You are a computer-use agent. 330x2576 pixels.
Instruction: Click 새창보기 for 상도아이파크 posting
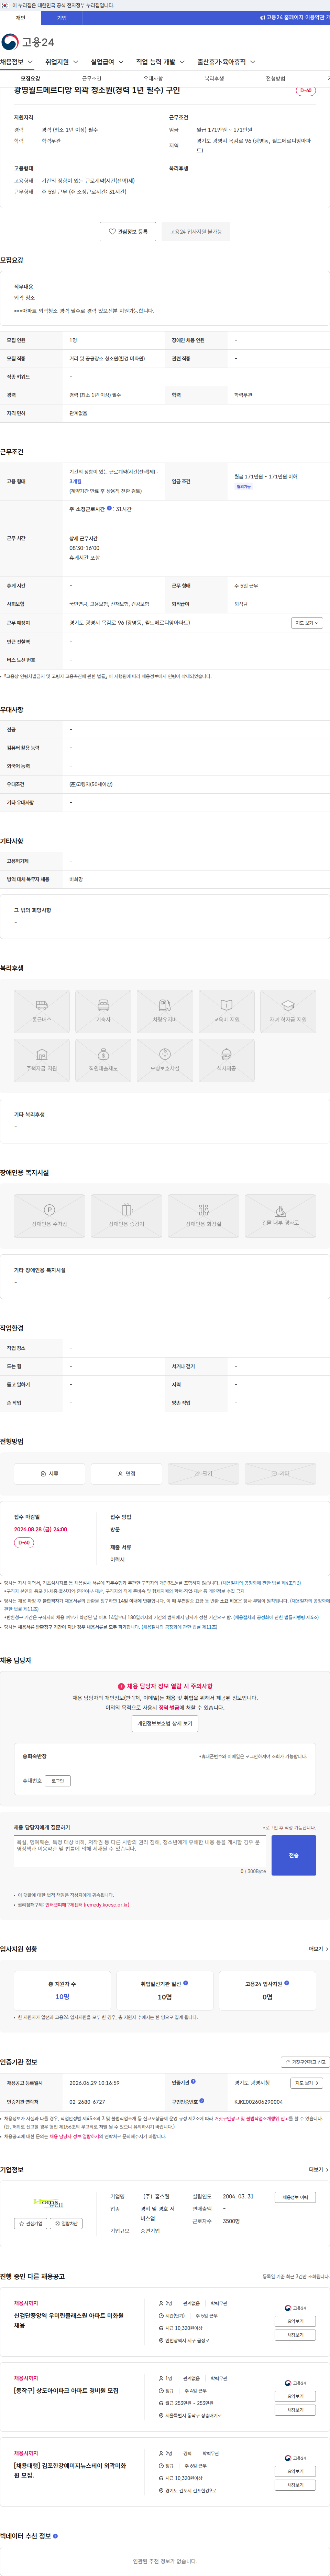pyautogui.click(x=295, y=2410)
